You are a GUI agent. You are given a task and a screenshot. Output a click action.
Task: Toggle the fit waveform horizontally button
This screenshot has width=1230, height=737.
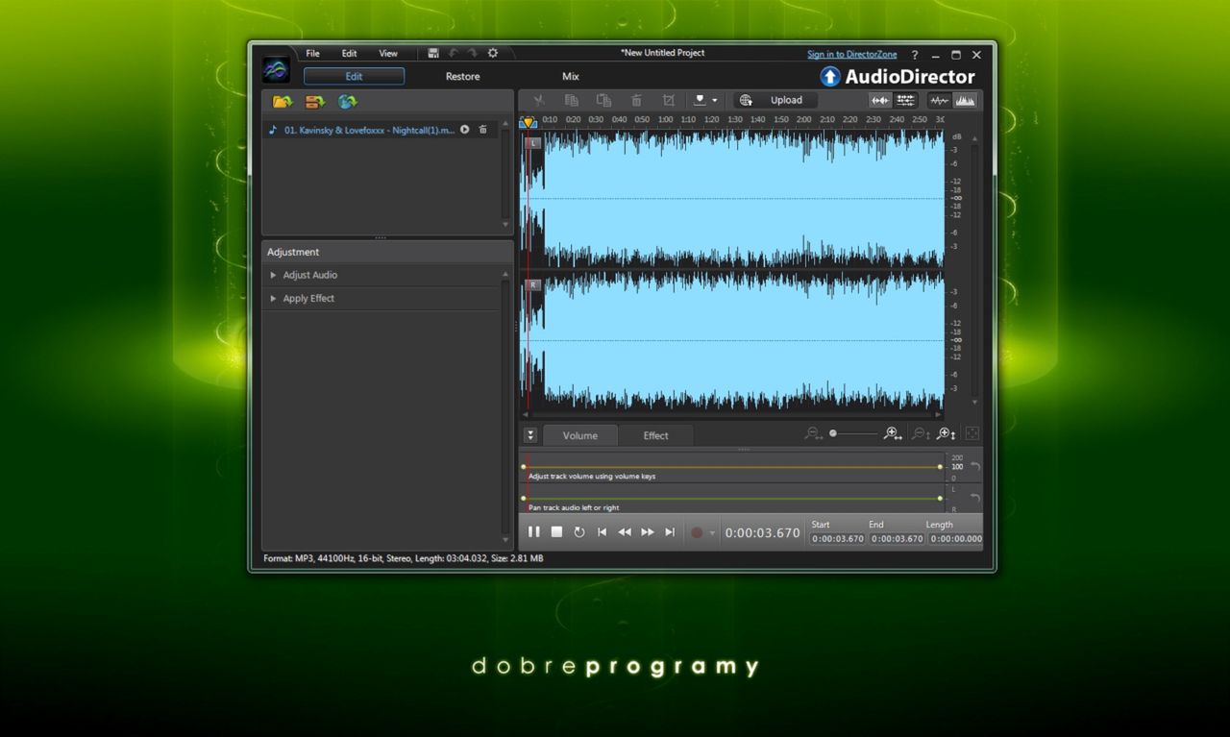coord(880,100)
